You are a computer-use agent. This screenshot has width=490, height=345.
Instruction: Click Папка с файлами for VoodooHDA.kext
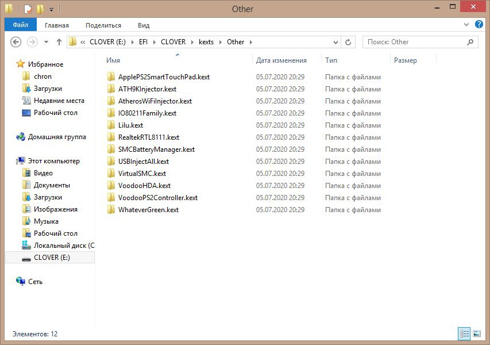(x=353, y=186)
